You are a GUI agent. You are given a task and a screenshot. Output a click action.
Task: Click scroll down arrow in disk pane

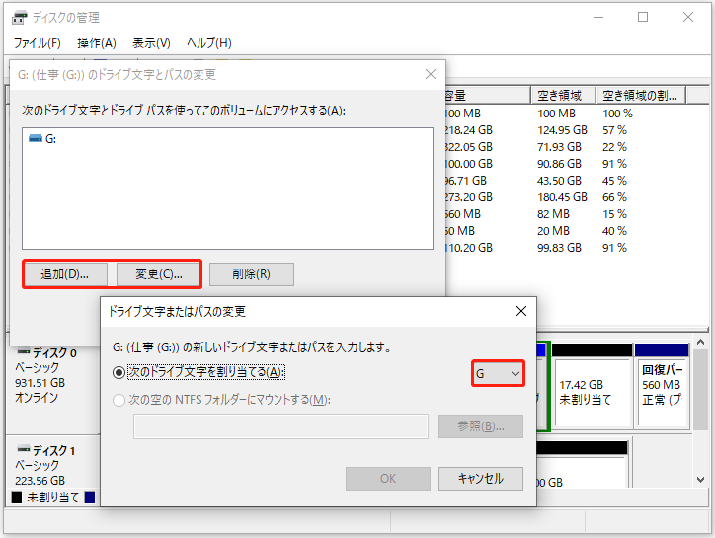pyautogui.click(x=701, y=479)
